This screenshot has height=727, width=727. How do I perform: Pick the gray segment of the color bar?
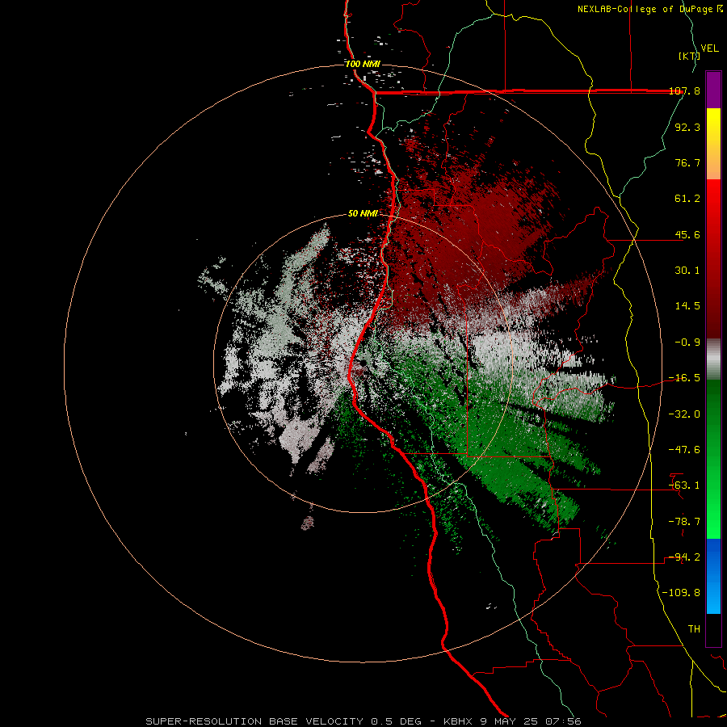[713, 359]
